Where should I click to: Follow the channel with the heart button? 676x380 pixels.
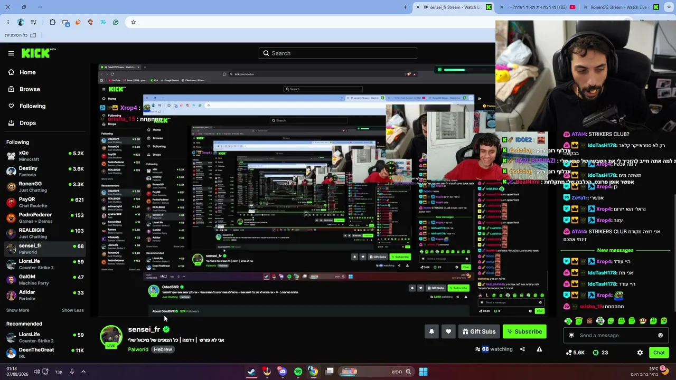pos(448,331)
